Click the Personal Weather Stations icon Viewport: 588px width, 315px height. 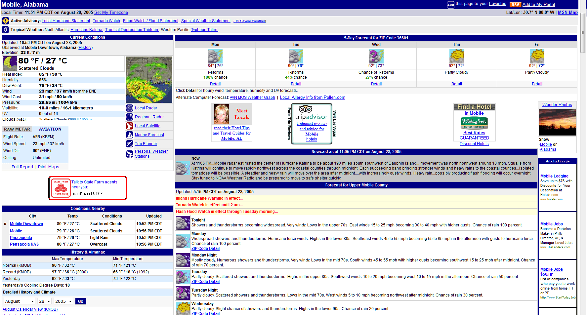130,154
